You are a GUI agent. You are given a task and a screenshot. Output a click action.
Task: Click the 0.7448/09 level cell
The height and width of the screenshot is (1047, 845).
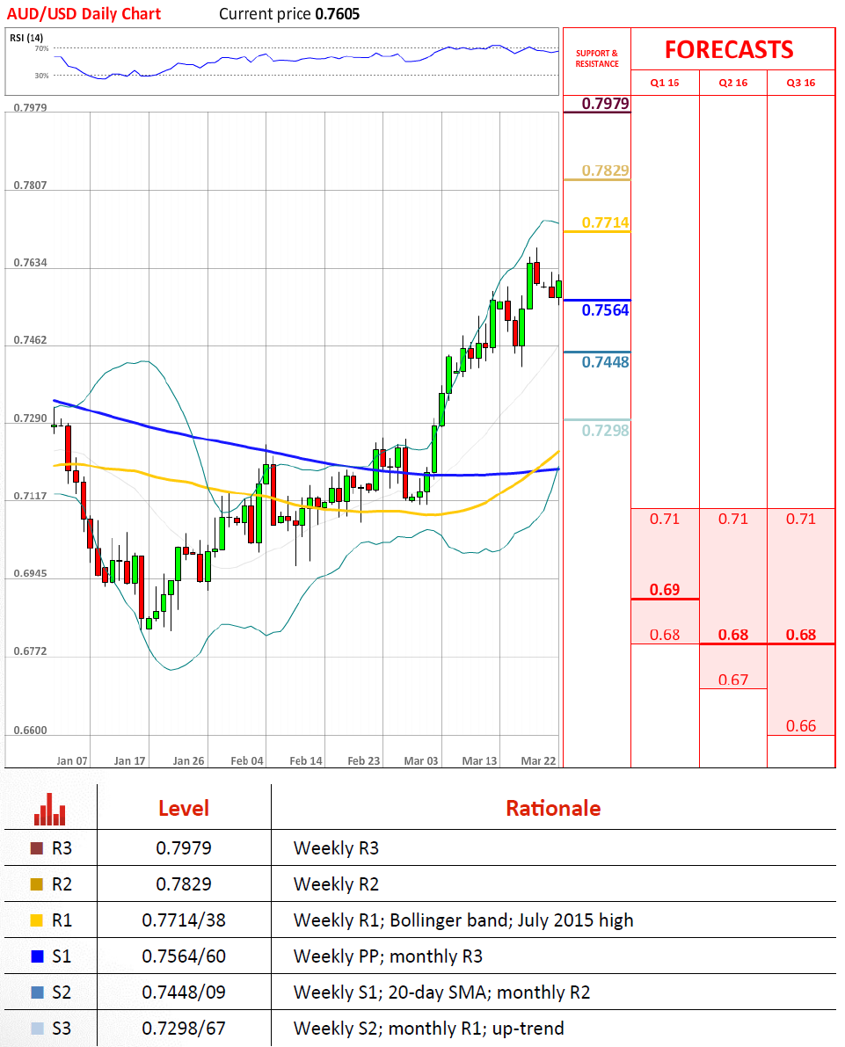(184, 992)
